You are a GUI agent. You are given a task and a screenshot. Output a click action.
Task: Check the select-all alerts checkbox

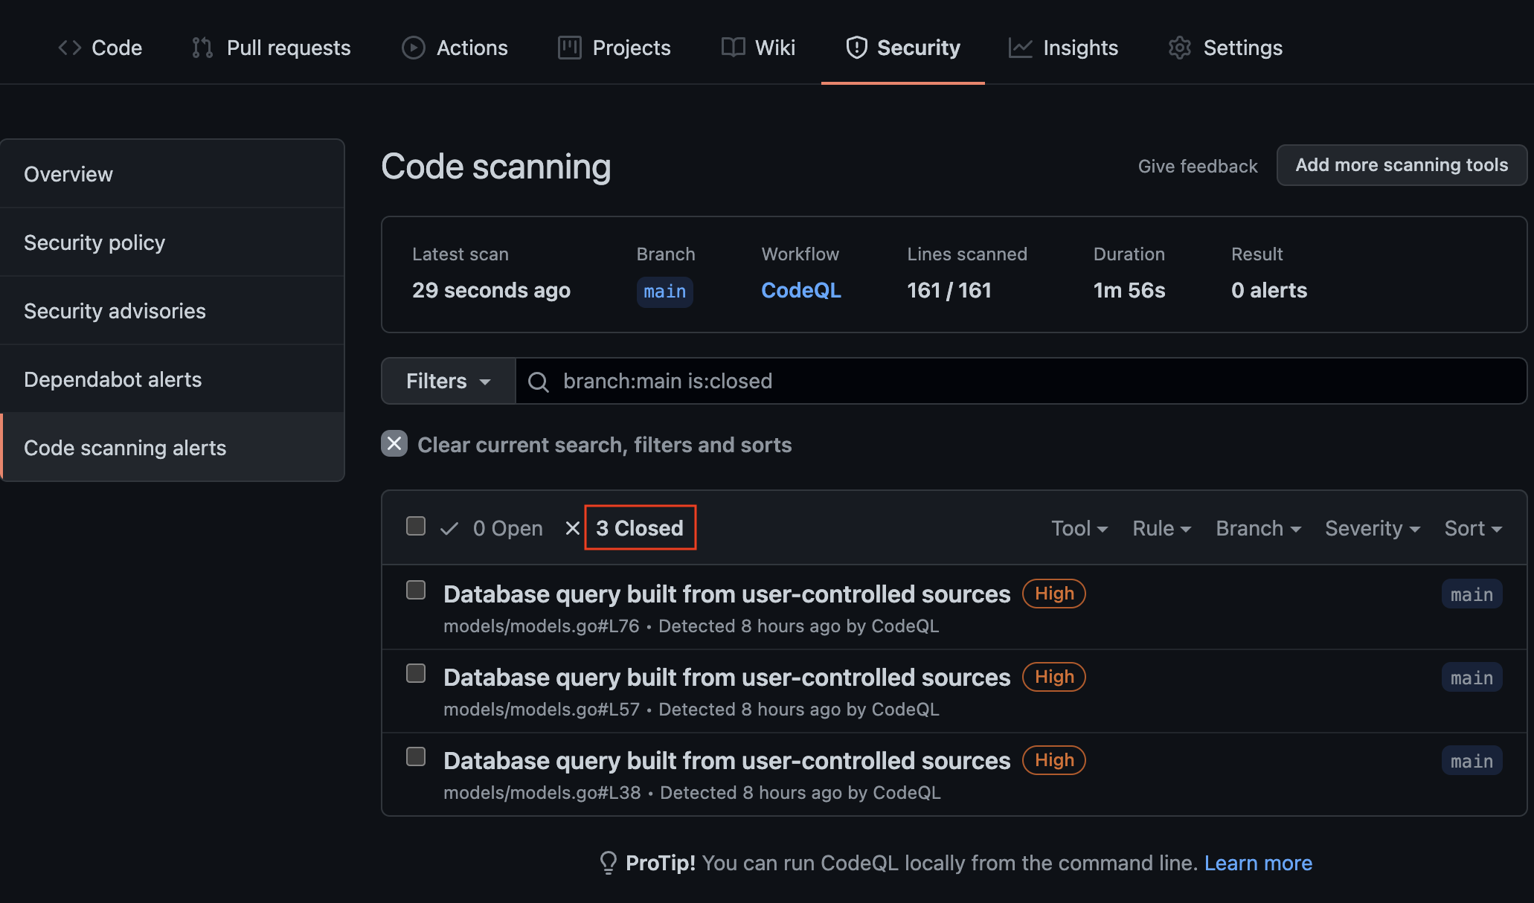point(416,526)
